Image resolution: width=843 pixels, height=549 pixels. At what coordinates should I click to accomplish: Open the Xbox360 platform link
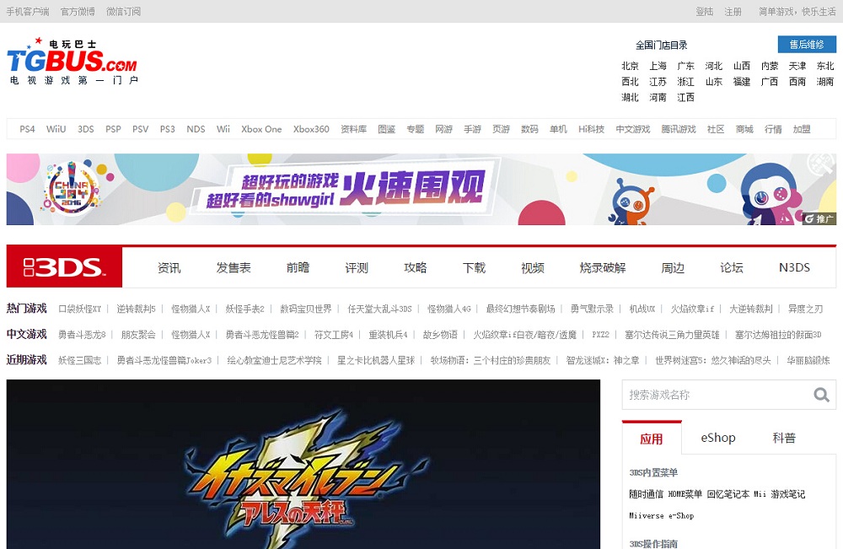[311, 129]
